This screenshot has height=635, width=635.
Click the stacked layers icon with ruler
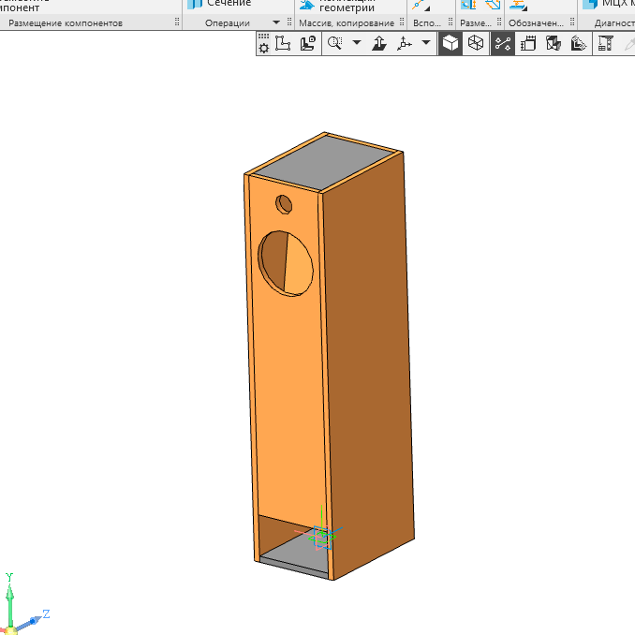(x=578, y=43)
